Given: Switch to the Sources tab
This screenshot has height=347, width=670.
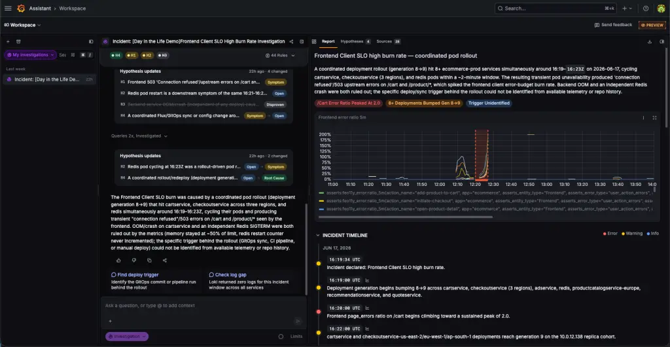Looking at the screenshot, I should coord(389,41).
